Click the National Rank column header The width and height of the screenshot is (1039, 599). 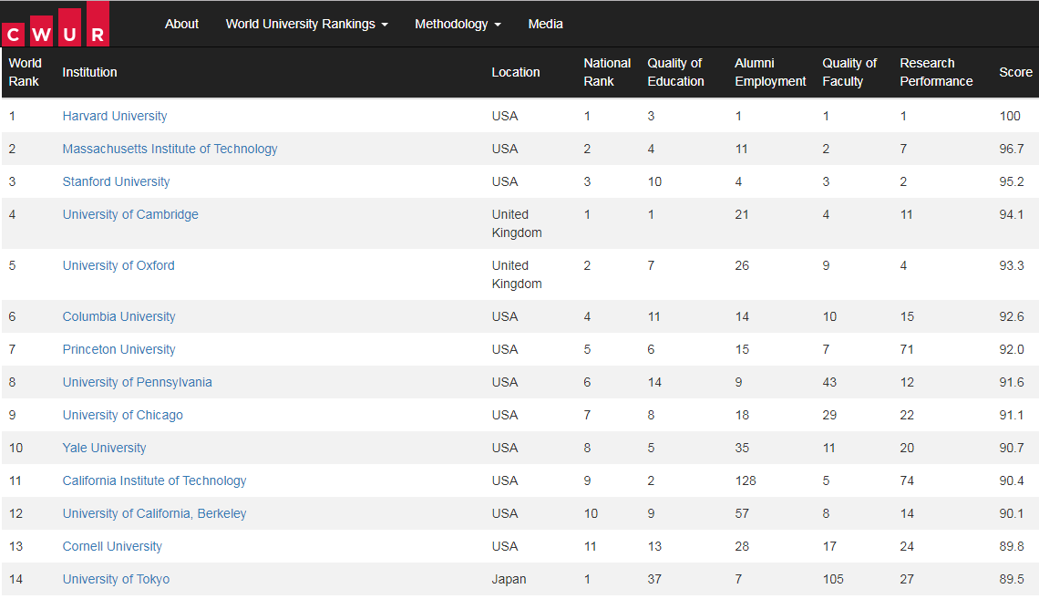point(607,72)
